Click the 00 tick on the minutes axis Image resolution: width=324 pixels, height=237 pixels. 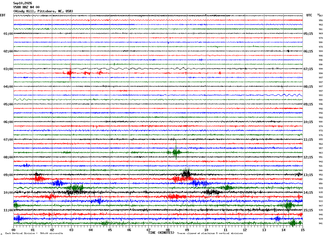(13, 230)
